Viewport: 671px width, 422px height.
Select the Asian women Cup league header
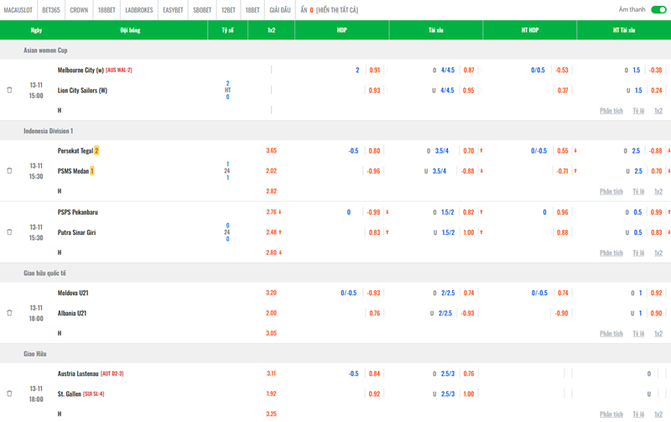coord(45,50)
